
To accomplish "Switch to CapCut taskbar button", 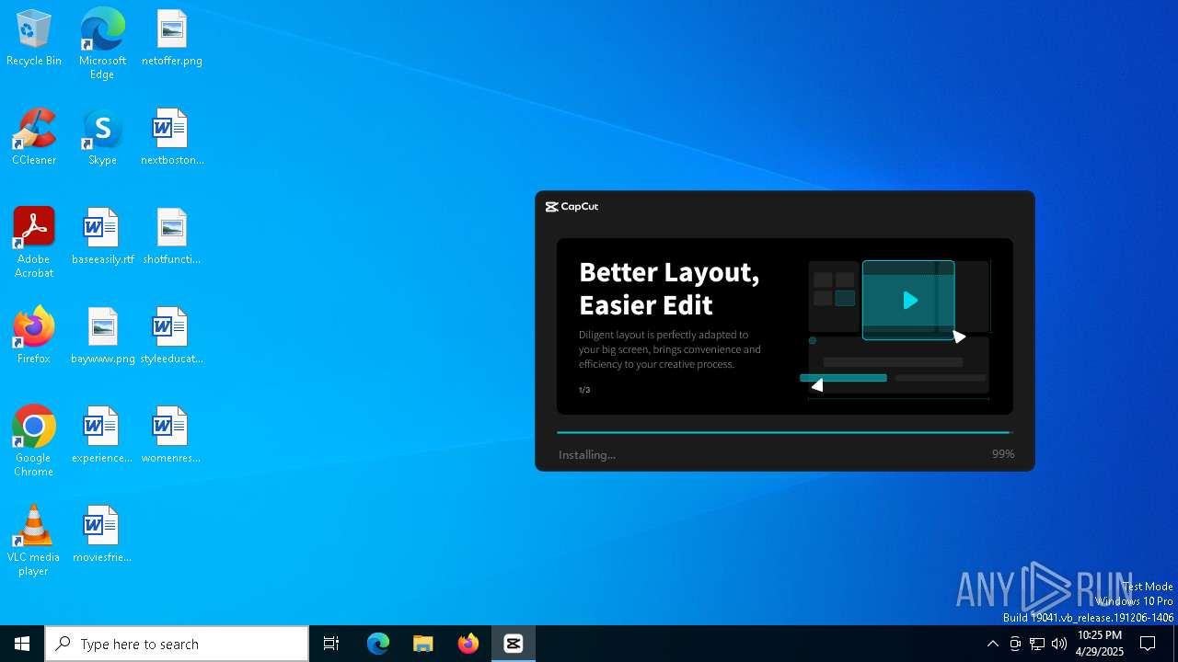I will click(x=514, y=644).
